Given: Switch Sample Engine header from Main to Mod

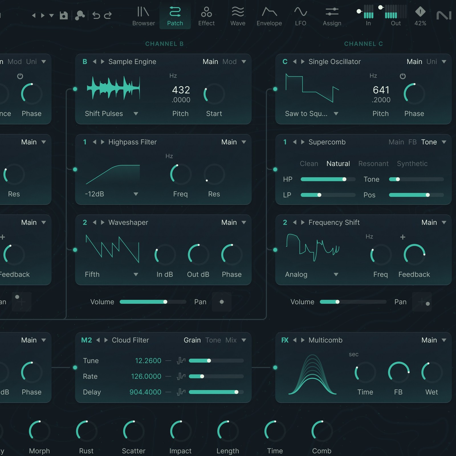Looking at the screenshot, I should pyautogui.click(x=229, y=62).
